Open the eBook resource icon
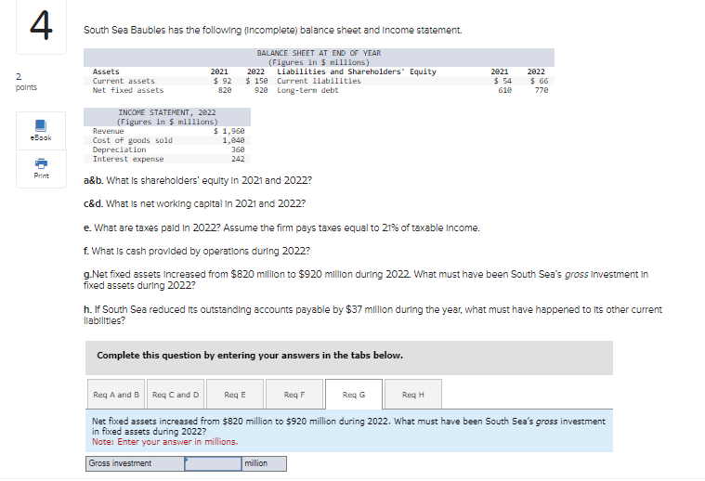Viewport: 705px width, 481px height. 41,130
